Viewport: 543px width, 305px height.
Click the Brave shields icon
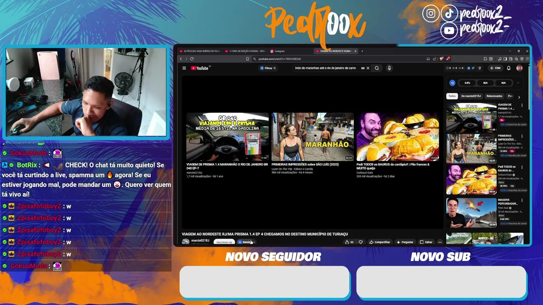[441, 59]
